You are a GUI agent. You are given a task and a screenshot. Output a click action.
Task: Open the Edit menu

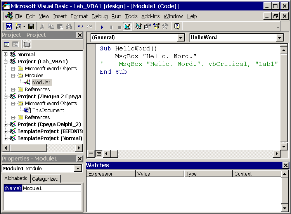pos(31,16)
